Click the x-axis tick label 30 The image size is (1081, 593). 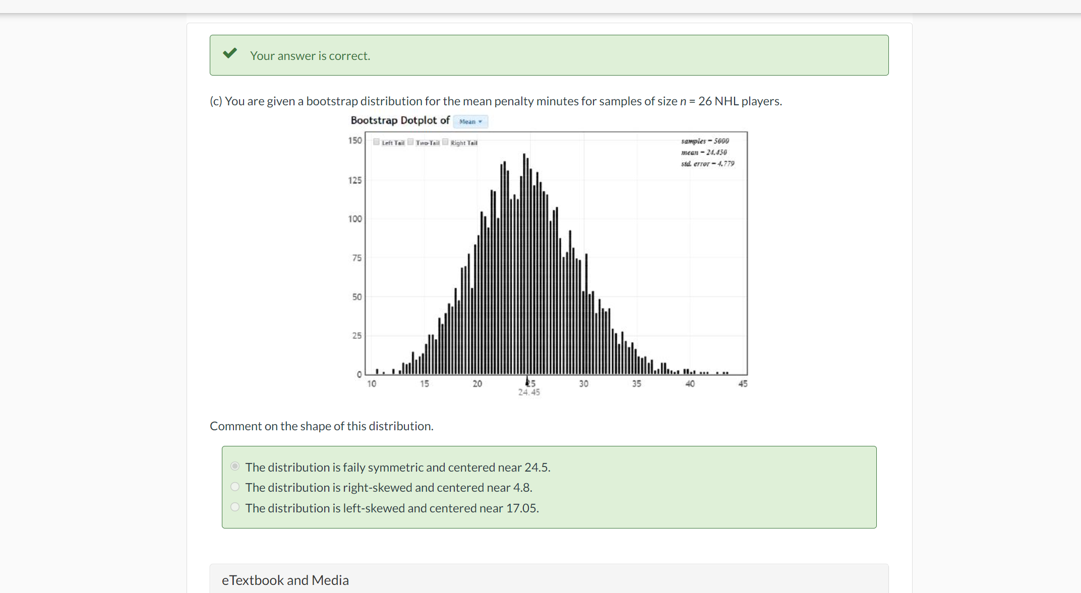(x=583, y=384)
